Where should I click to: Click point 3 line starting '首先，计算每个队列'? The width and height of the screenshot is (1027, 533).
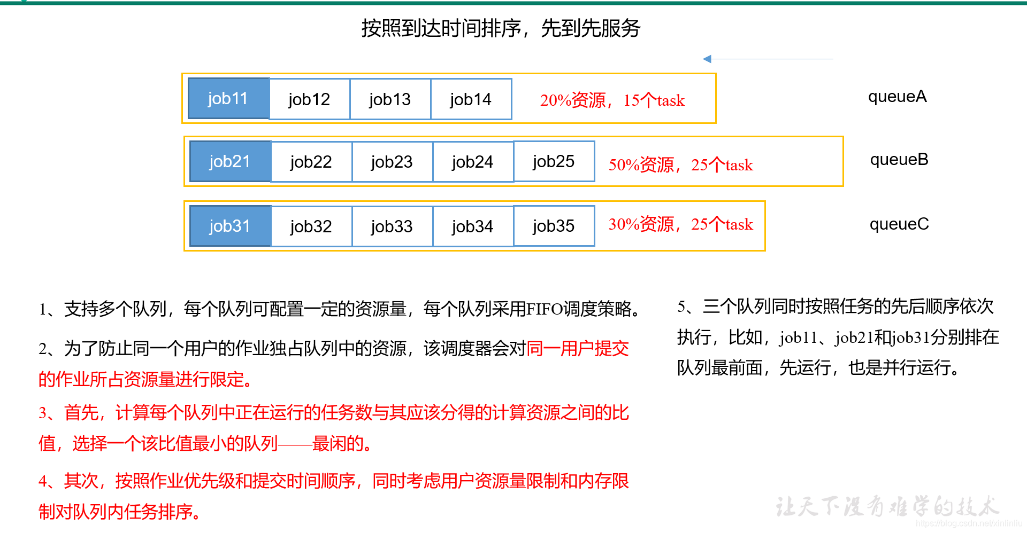click(x=334, y=413)
